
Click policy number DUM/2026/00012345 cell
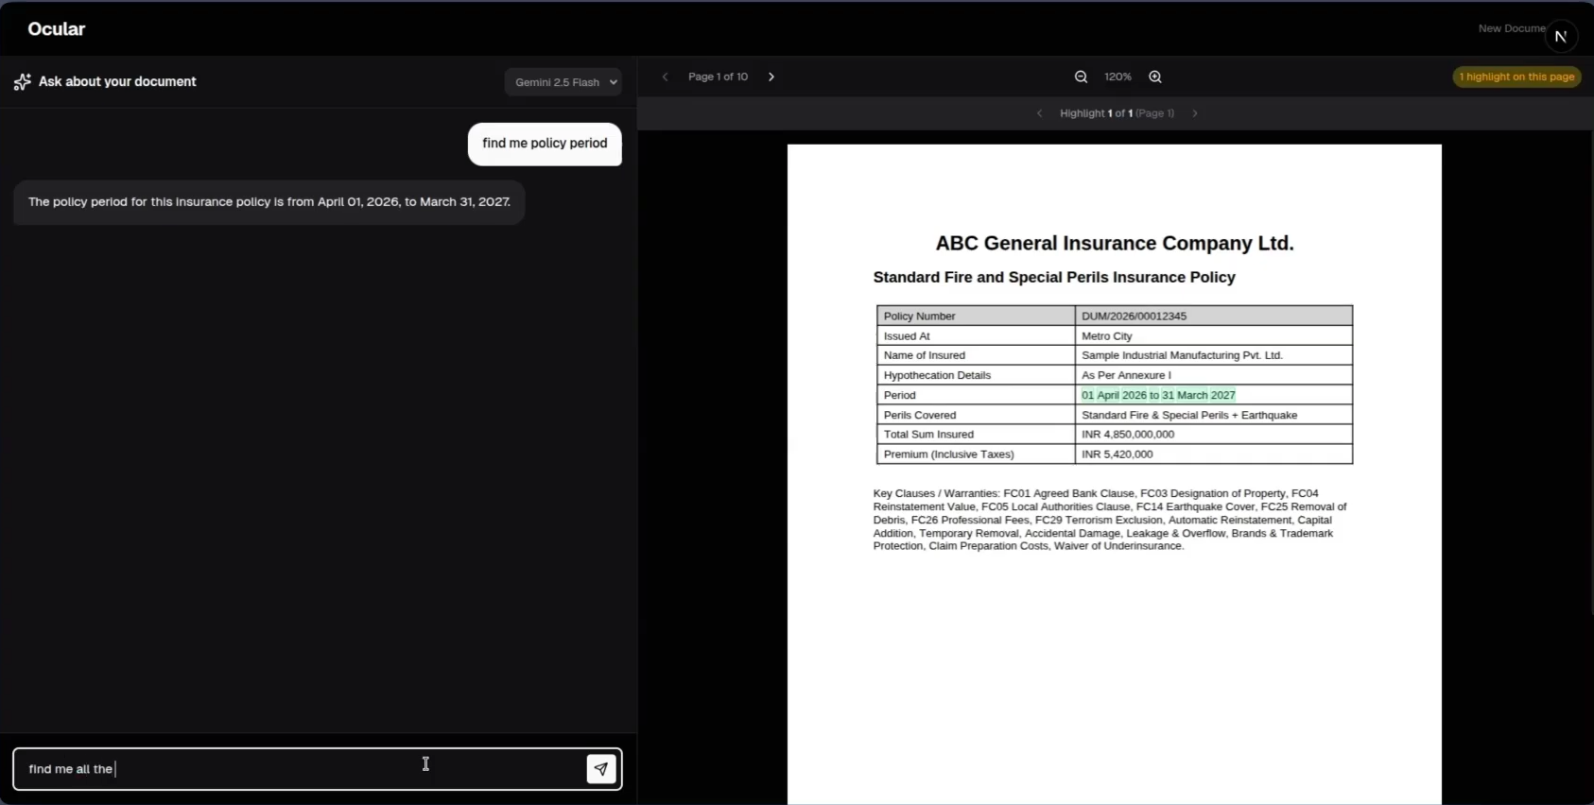coord(1214,316)
